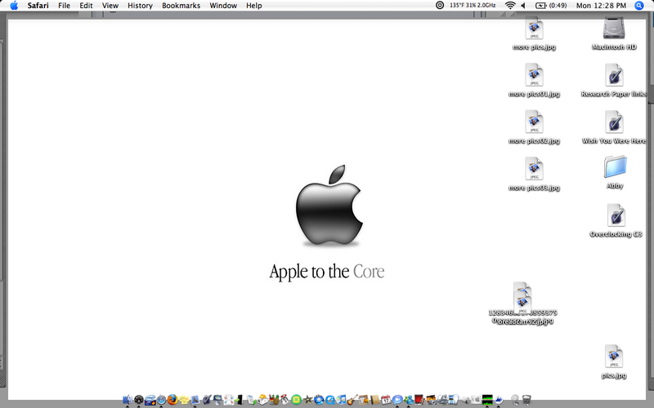
Task: Launch GarageBand guitar icon in Dock
Action: (x=352, y=400)
